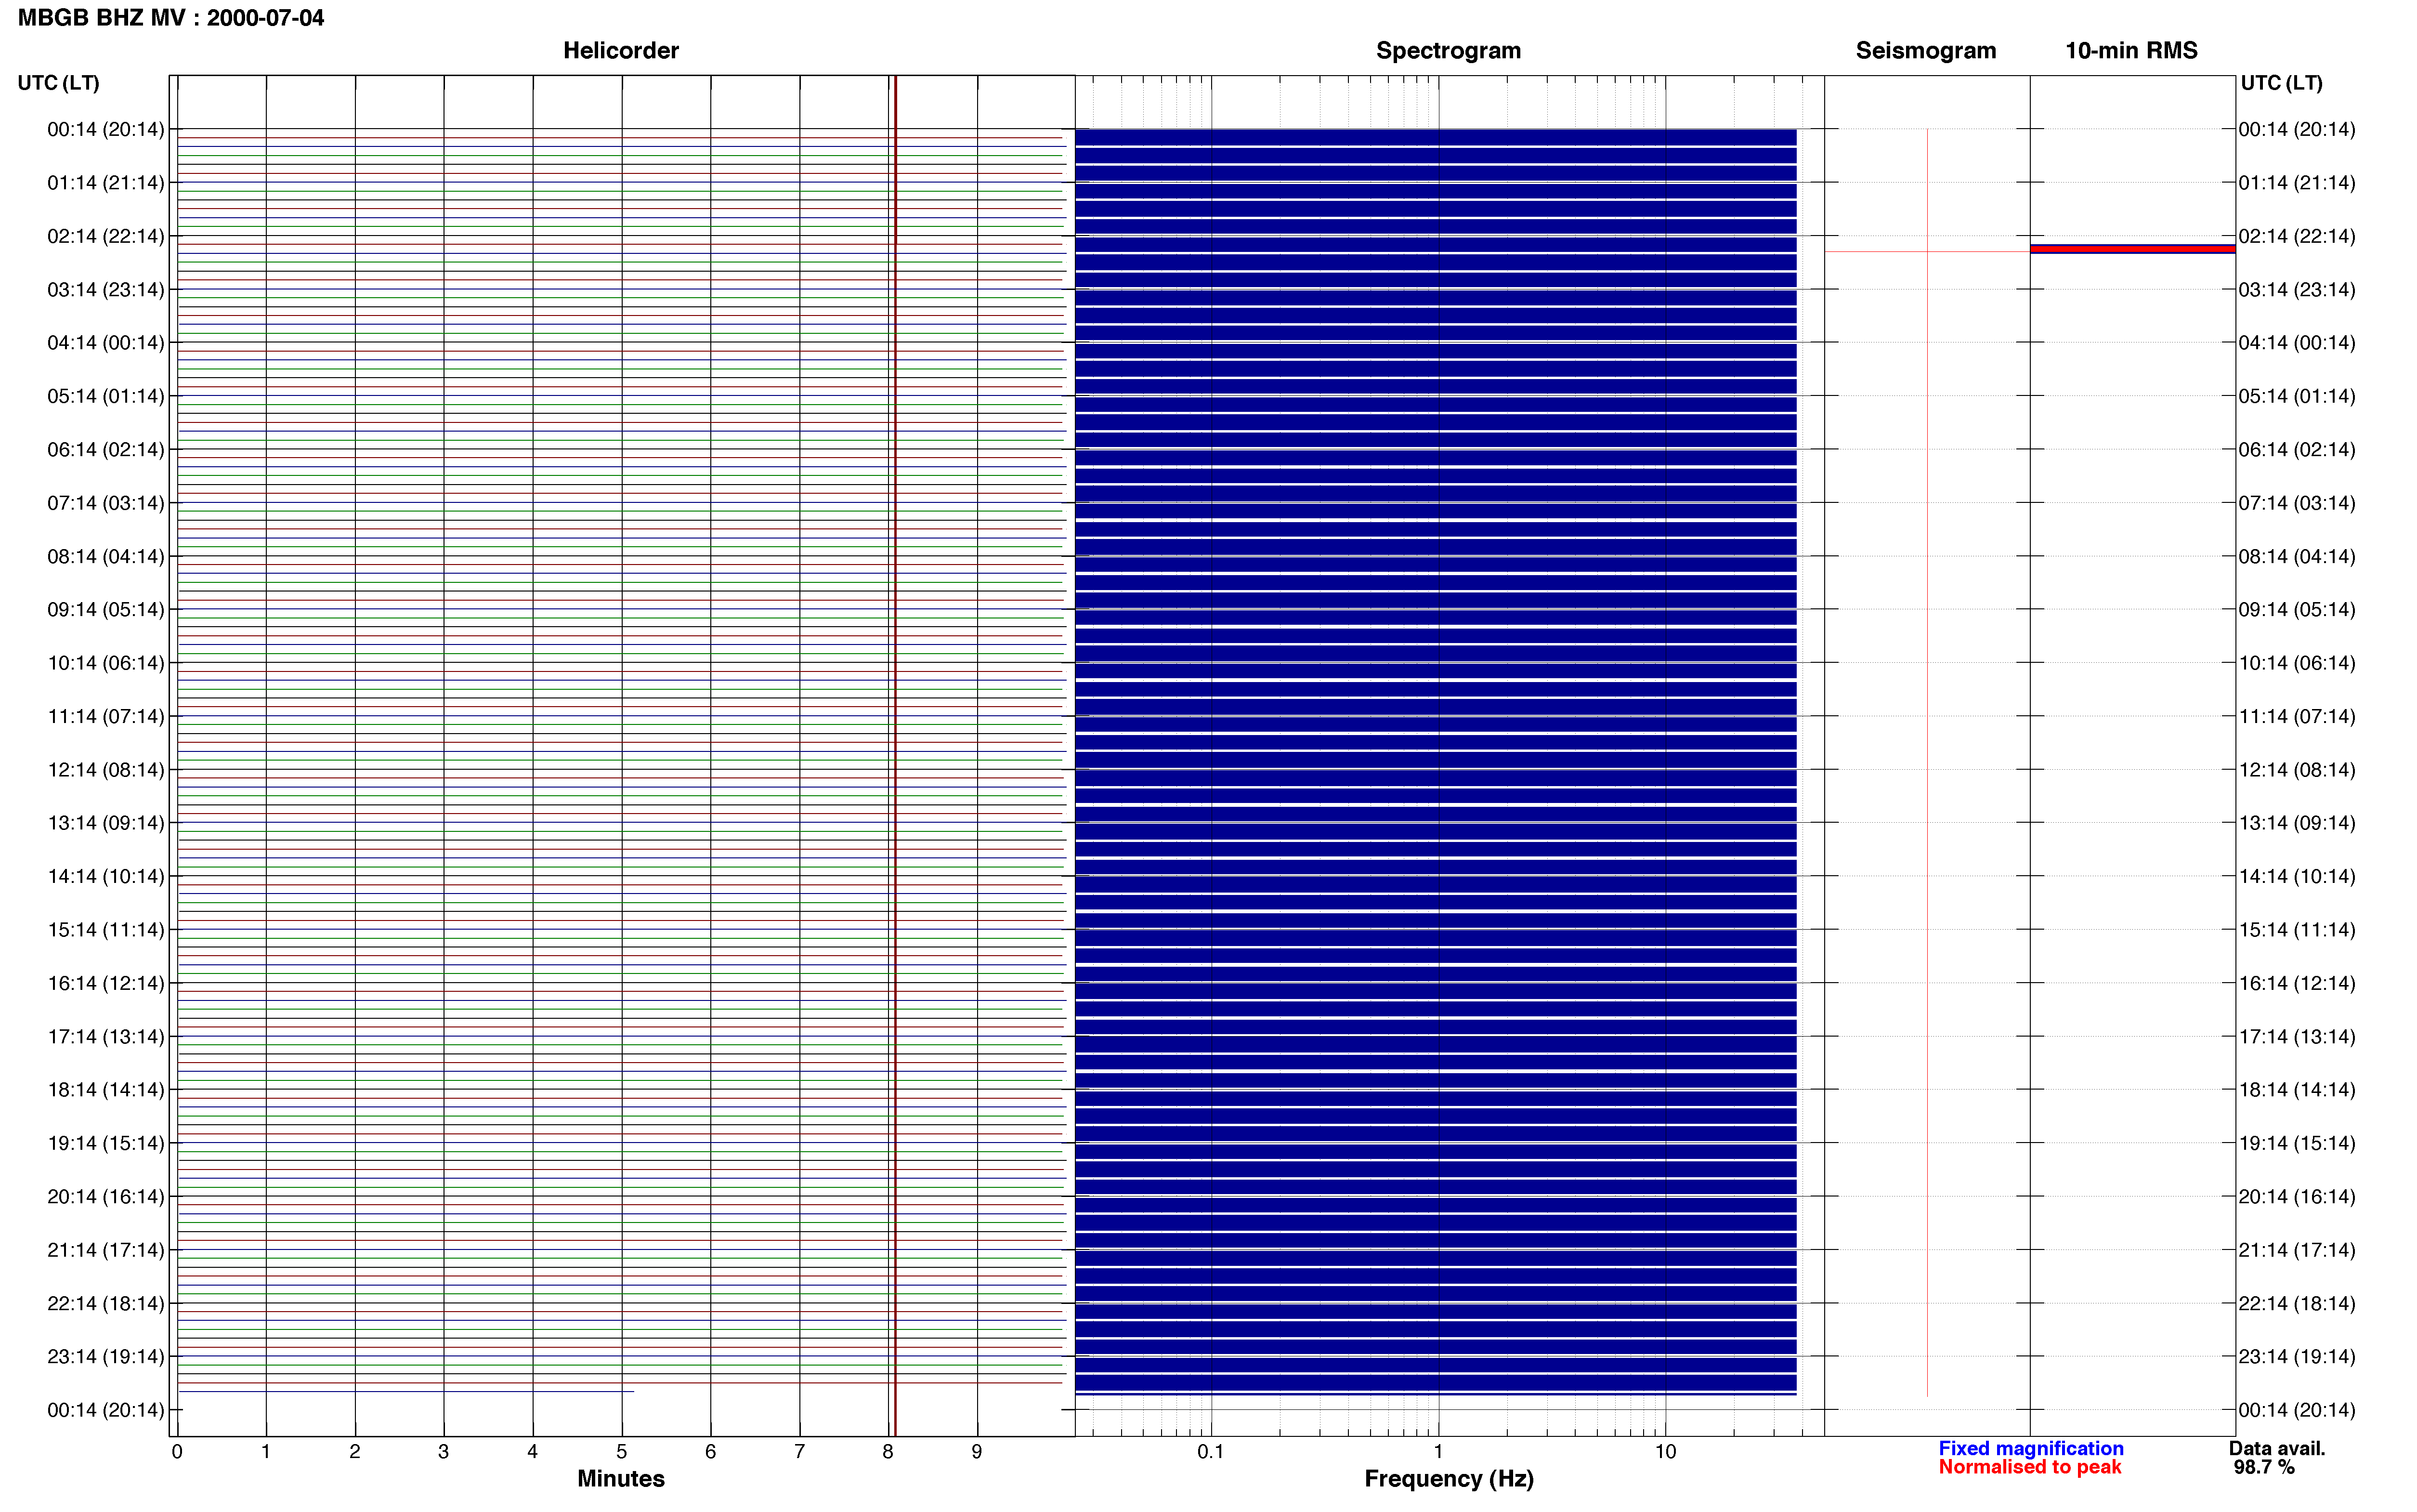The height and width of the screenshot is (1512, 2417).
Task: Click the title 'MBGB BHZ MV : 2000-07-04'
Action: point(171,18)
